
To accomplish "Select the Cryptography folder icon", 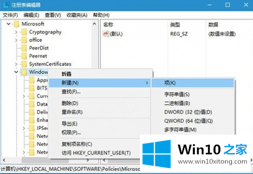I will tap(24, 32).
